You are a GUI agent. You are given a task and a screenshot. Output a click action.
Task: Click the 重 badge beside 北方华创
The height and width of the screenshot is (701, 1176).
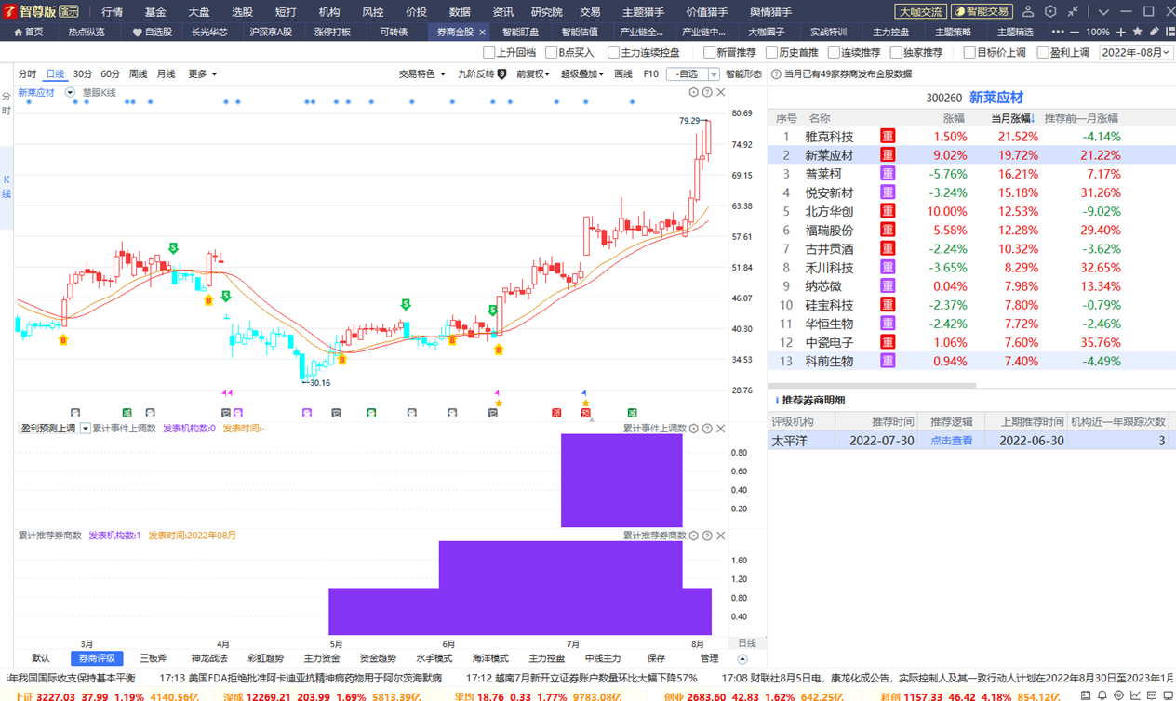pyautogui.click(x=888, y=211)
